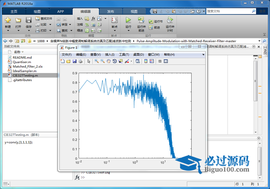Screen dimensions: 270x189
Task: Toggle Insert Colorbar in Figure 1 toolbar
Action: coord(146,61)
